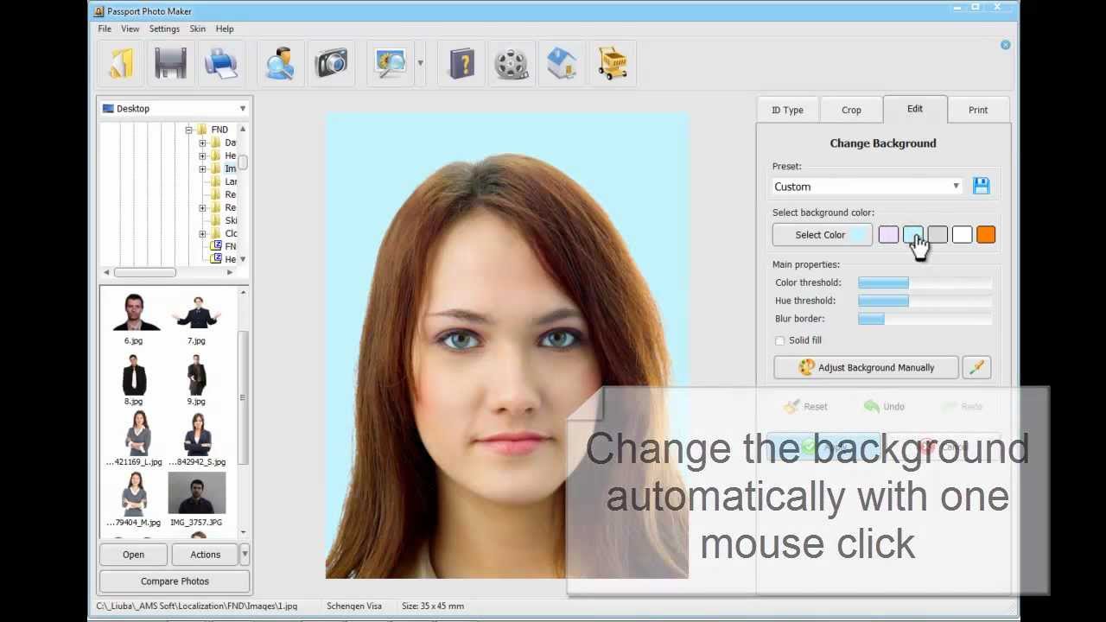Screen dimensions: 1106x622
Task: Click the film reel video icon
Action: pyautogui.click(x=512, y=63)
